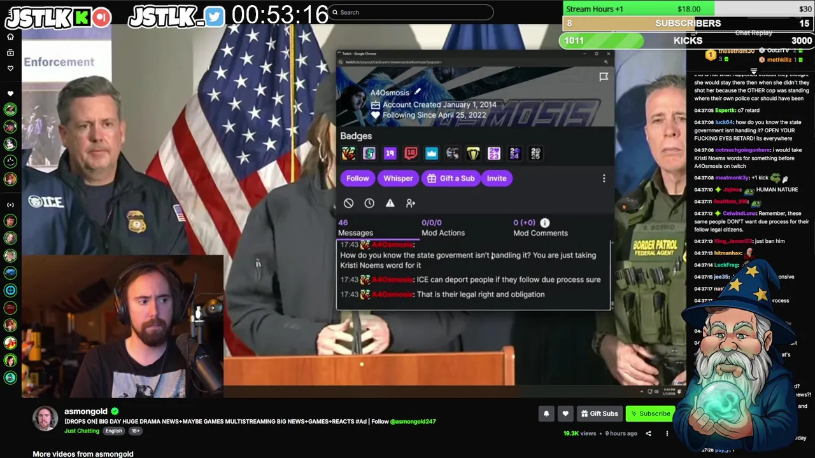
Task: Click the Whisper button
Action: 398,178
